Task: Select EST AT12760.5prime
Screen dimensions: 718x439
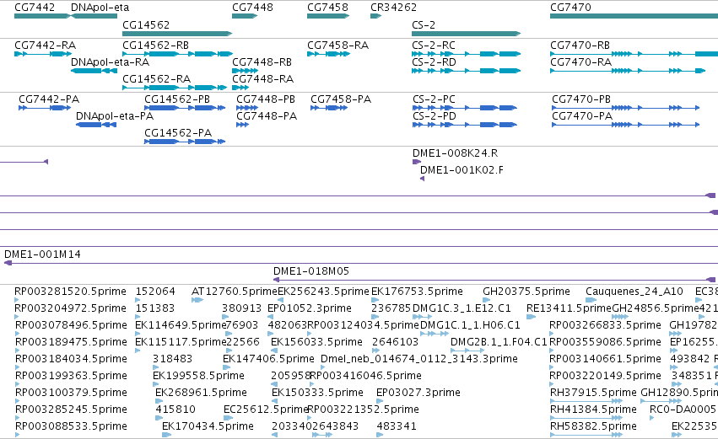Action: [235, 292]
